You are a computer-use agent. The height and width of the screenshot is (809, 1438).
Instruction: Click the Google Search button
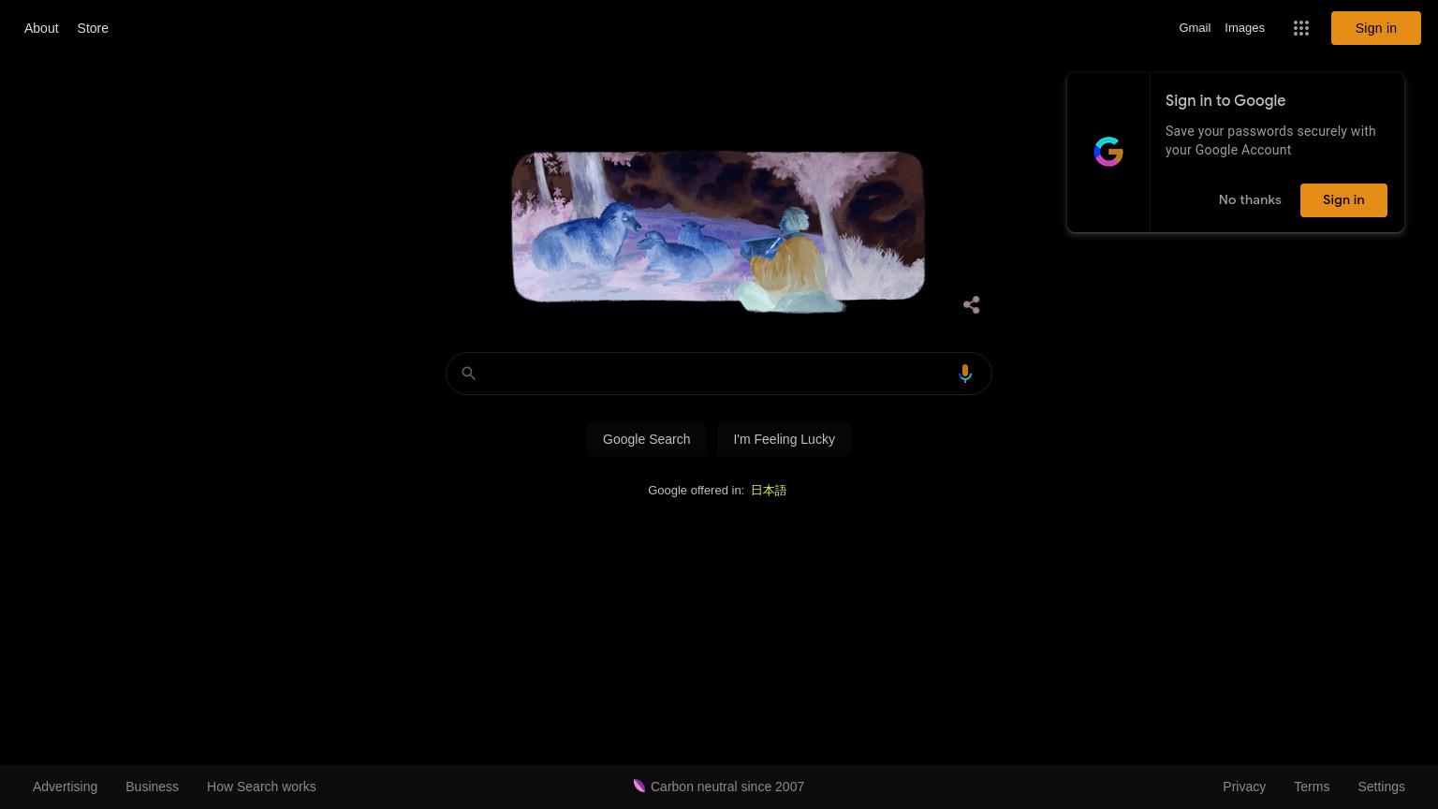coord(646,439)
